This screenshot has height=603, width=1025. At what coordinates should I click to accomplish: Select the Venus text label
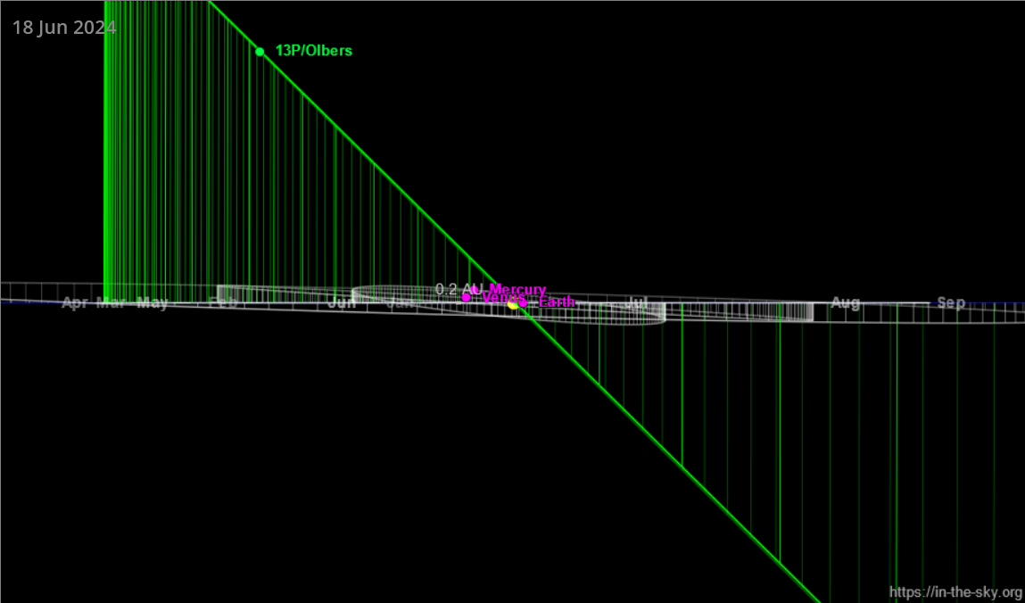pos(503,298)
